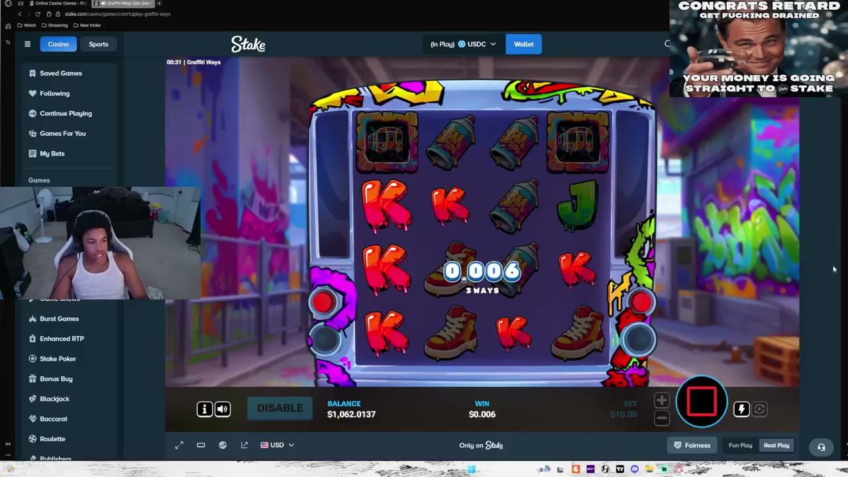The width and height of the screenshot is (848, 477).
Task: Click the red toggle left of reels
Action: coord(323,302)
